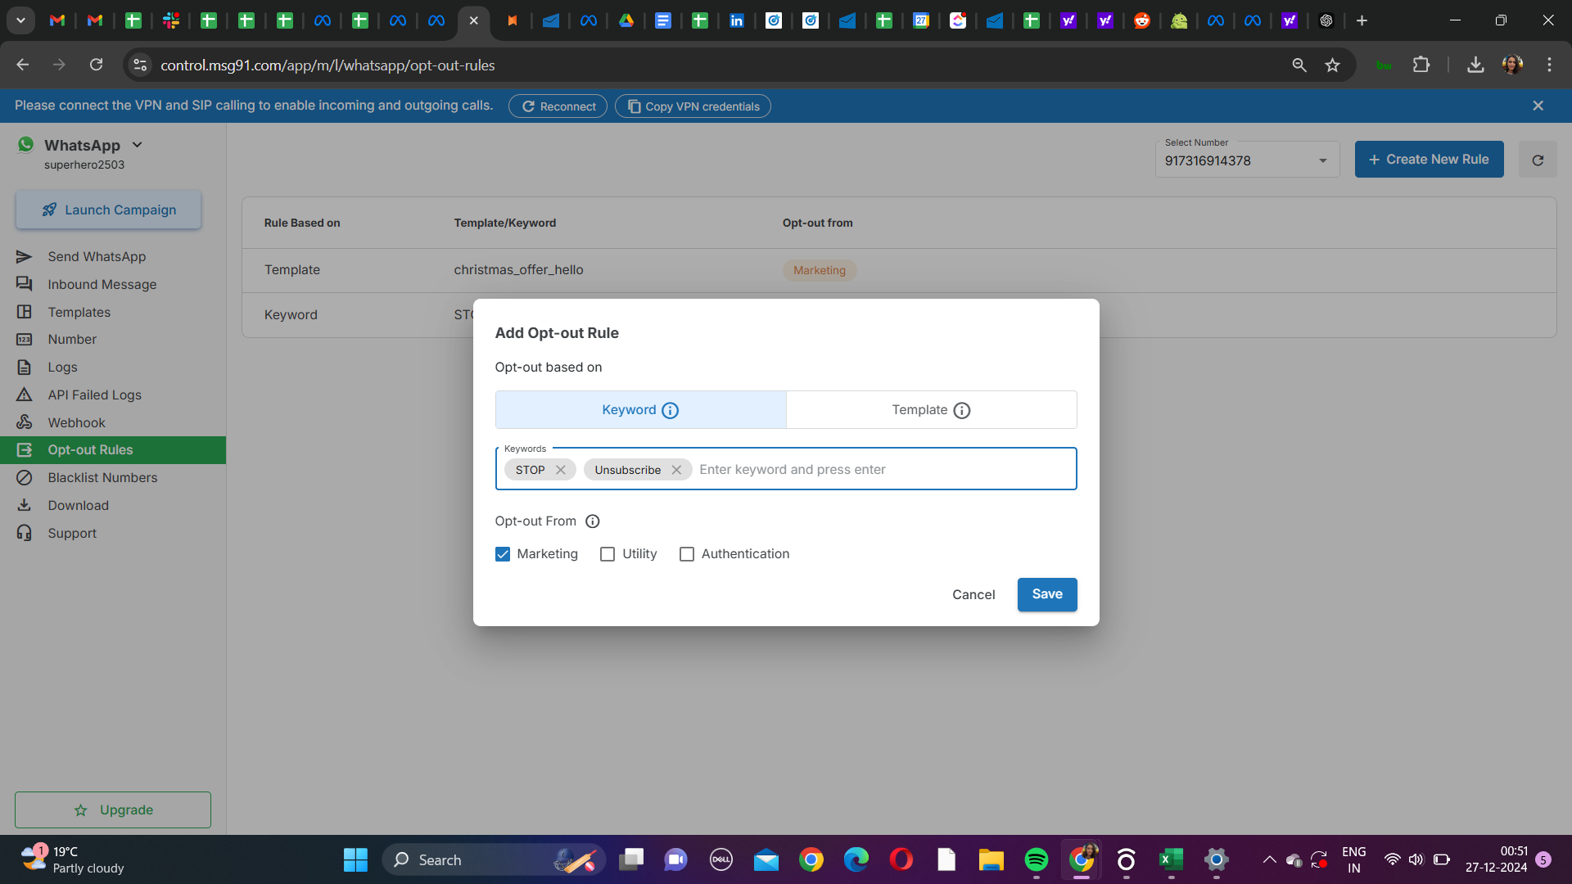Bookmark this page with the star icon

1333,65
